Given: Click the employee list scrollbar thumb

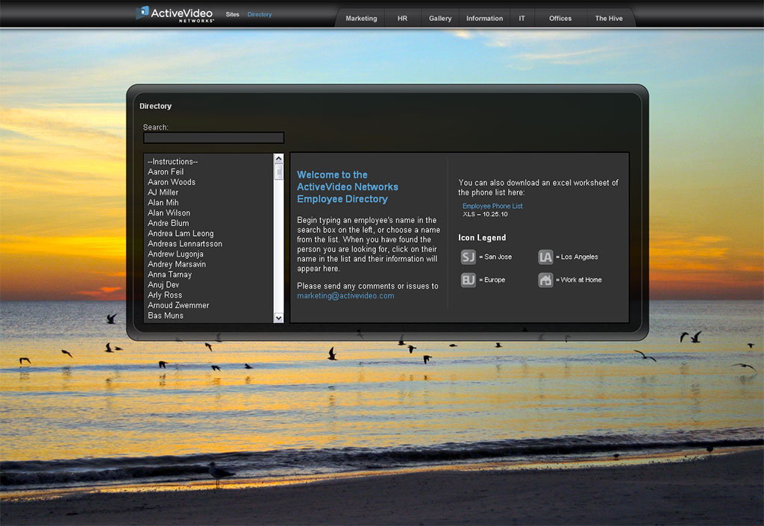Looking at the screenshot, I should [278, 172].
